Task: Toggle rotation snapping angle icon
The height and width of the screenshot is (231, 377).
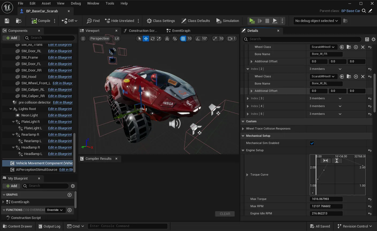Action: [x=198, y=39]
